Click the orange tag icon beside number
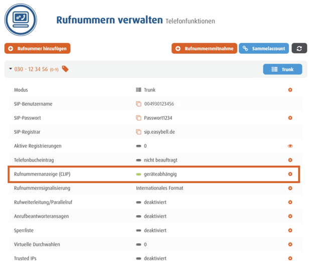 65,69
